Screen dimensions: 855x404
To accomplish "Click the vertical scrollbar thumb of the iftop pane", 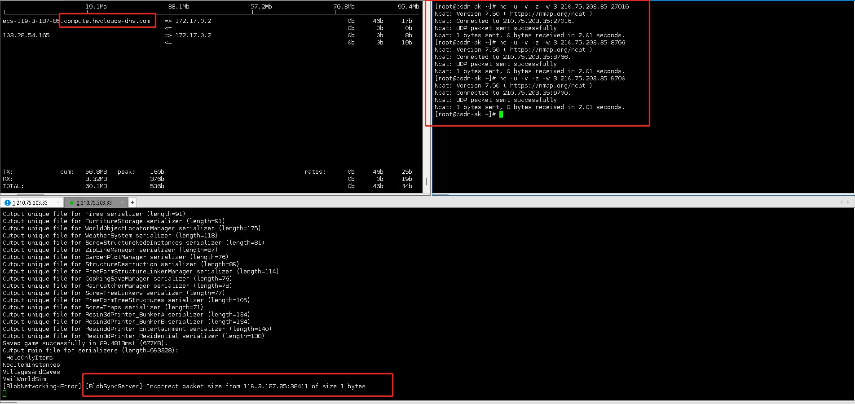I will pos(427,182).
